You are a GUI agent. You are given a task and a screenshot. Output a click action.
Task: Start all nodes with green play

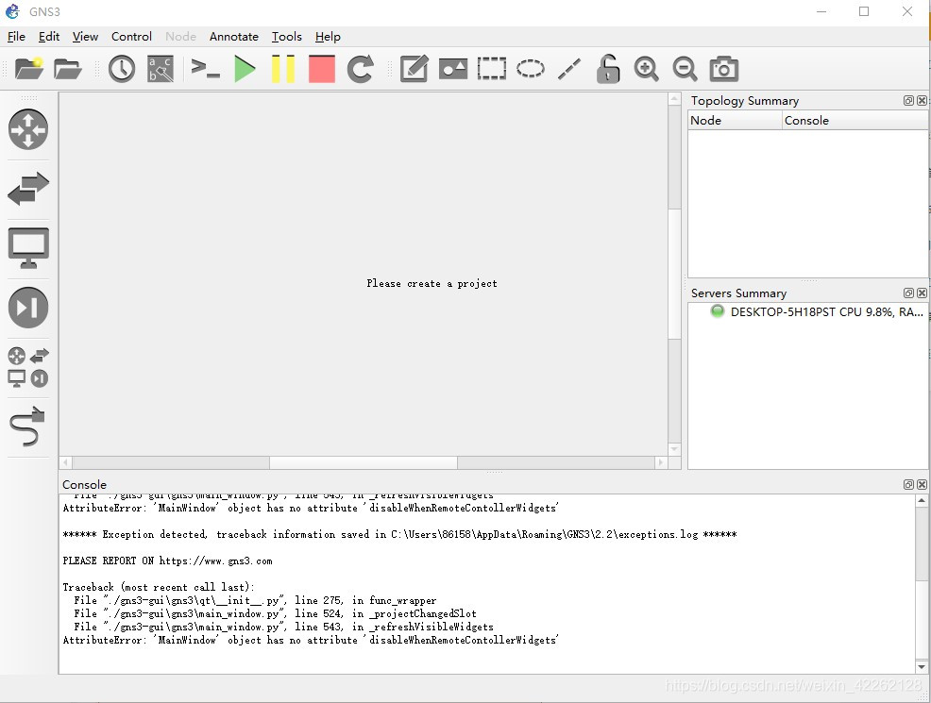(x=245, y=69)
